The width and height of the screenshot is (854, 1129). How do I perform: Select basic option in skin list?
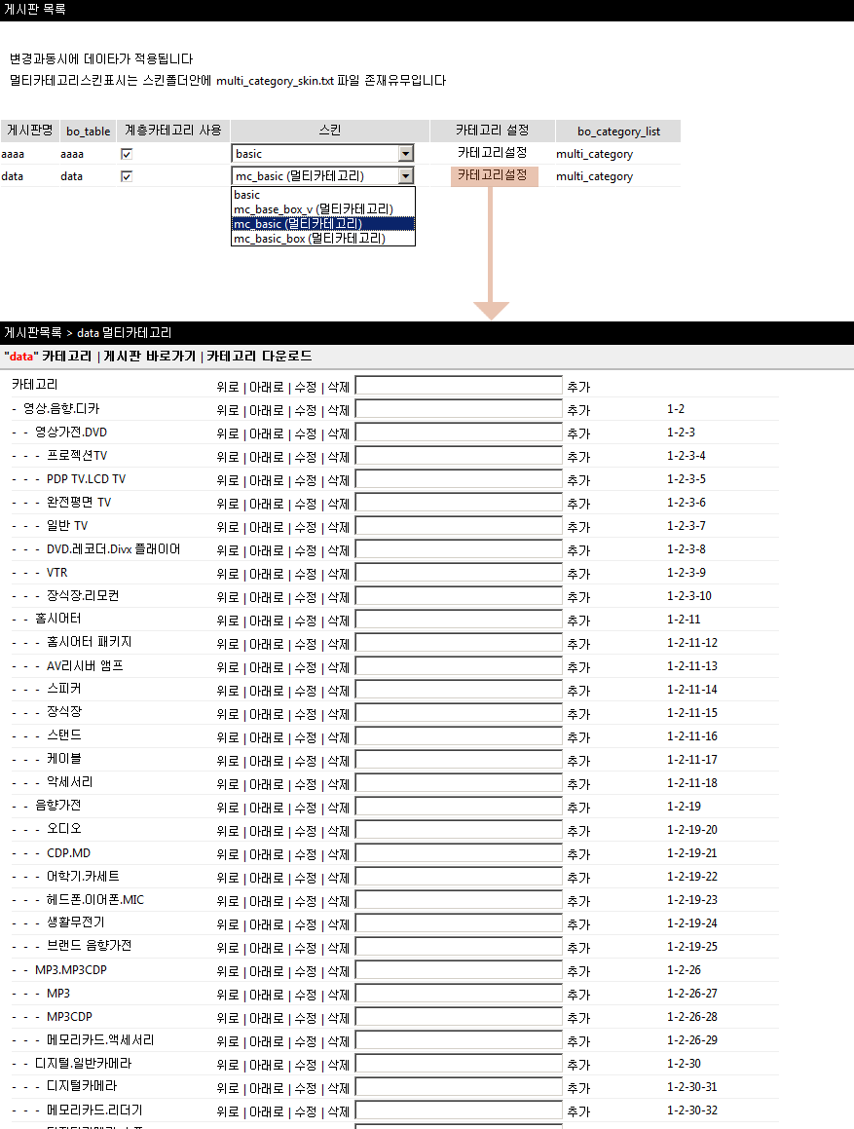[x=247, y=195]
